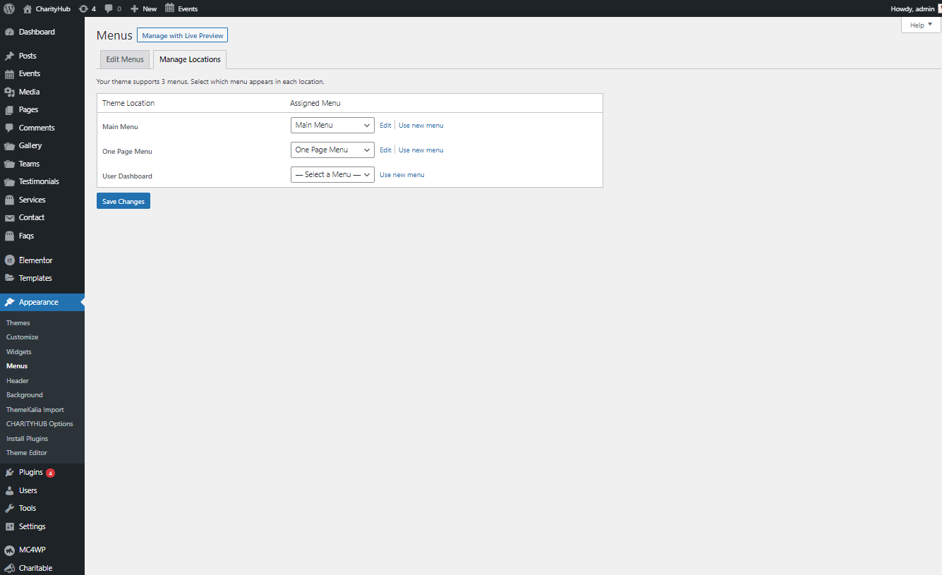Open the Testimonials sidebar item
Screen dimensions: 942x575
click(39, 181)
